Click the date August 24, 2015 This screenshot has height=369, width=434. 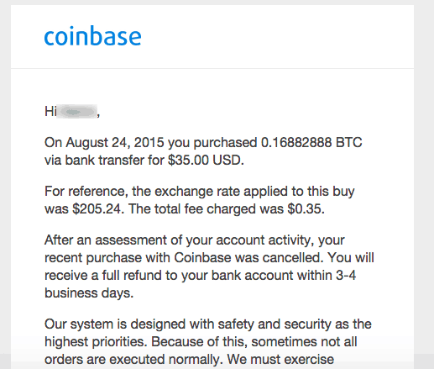point(115,142)
